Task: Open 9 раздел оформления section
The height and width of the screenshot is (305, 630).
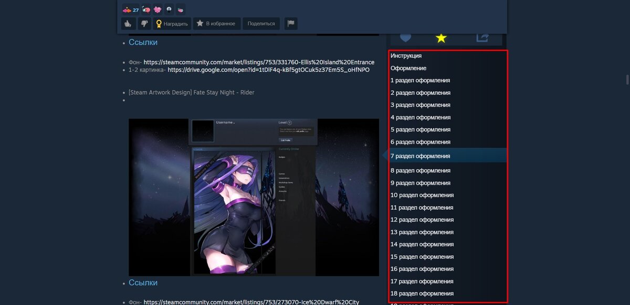Action: pyautogui.click(x=420, y=183)
